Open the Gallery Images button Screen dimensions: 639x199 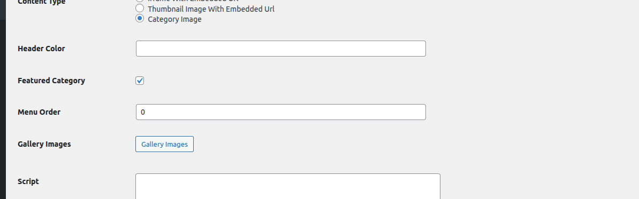164,144
